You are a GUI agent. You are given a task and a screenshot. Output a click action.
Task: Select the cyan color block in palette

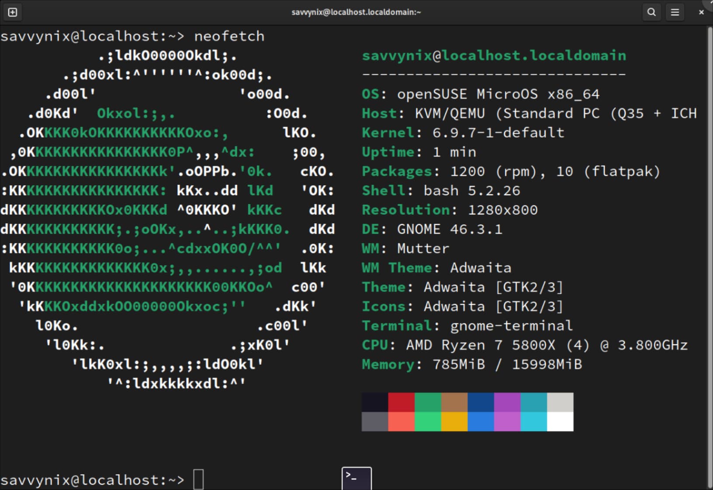pos(533,422)
